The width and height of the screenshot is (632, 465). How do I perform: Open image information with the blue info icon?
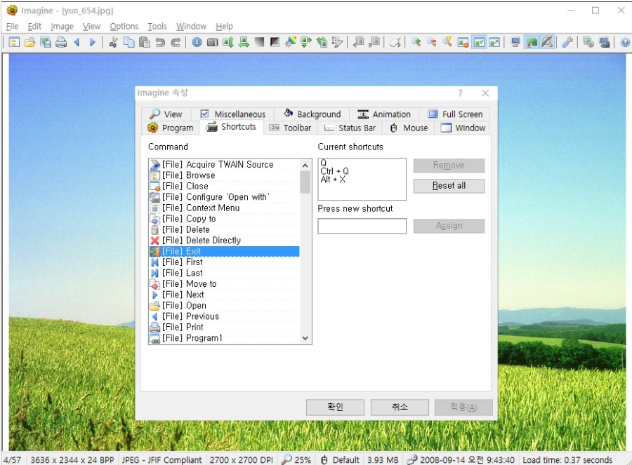(197, 42)
